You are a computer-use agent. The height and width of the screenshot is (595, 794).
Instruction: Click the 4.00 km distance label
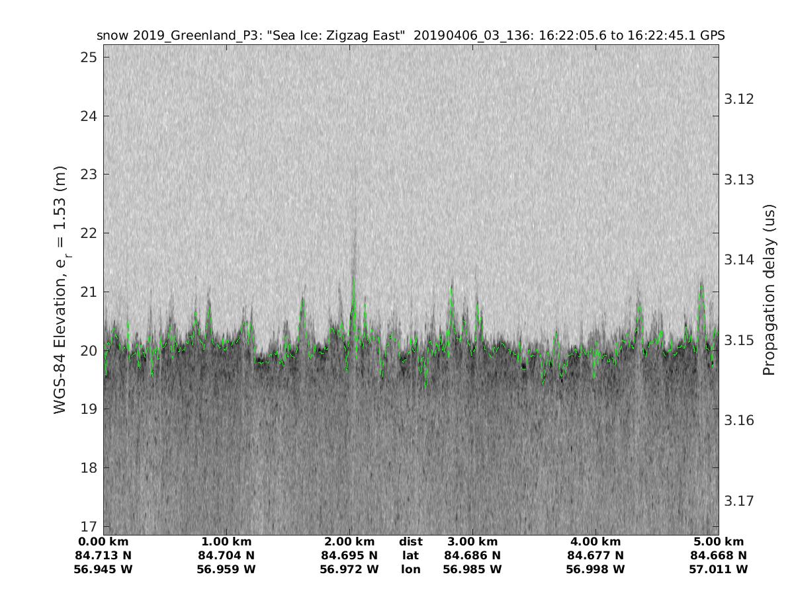tap(595, 542)
